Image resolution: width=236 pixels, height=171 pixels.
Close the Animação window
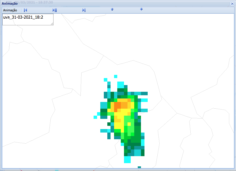[232, 3]
